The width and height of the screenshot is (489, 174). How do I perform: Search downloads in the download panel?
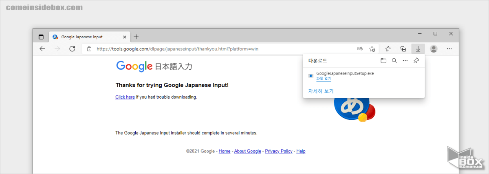click(394, 60)
